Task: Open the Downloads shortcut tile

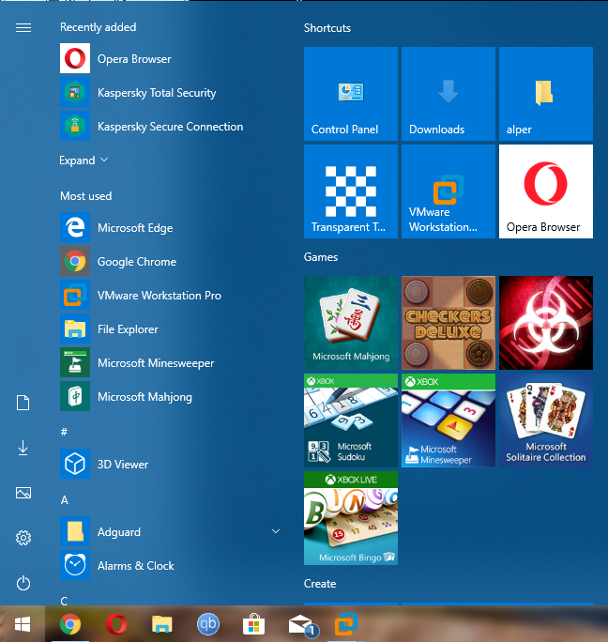Action: coord(448,94)
